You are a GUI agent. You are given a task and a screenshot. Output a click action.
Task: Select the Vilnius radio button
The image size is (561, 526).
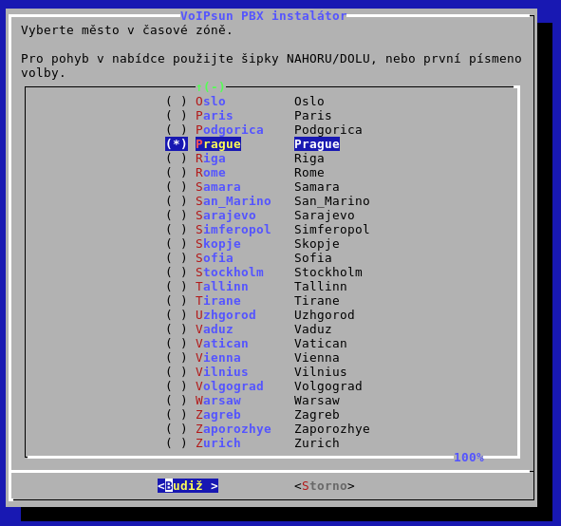[x=177, y=372]
